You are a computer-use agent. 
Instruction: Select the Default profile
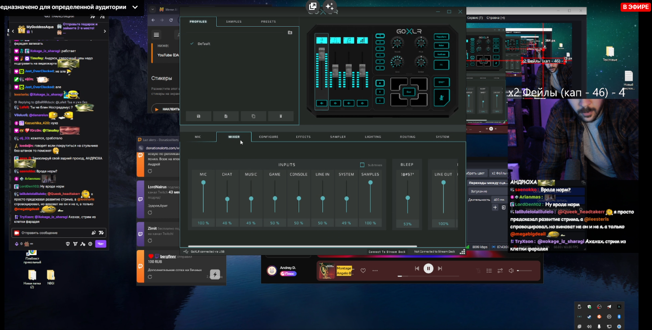click(204, 43)
